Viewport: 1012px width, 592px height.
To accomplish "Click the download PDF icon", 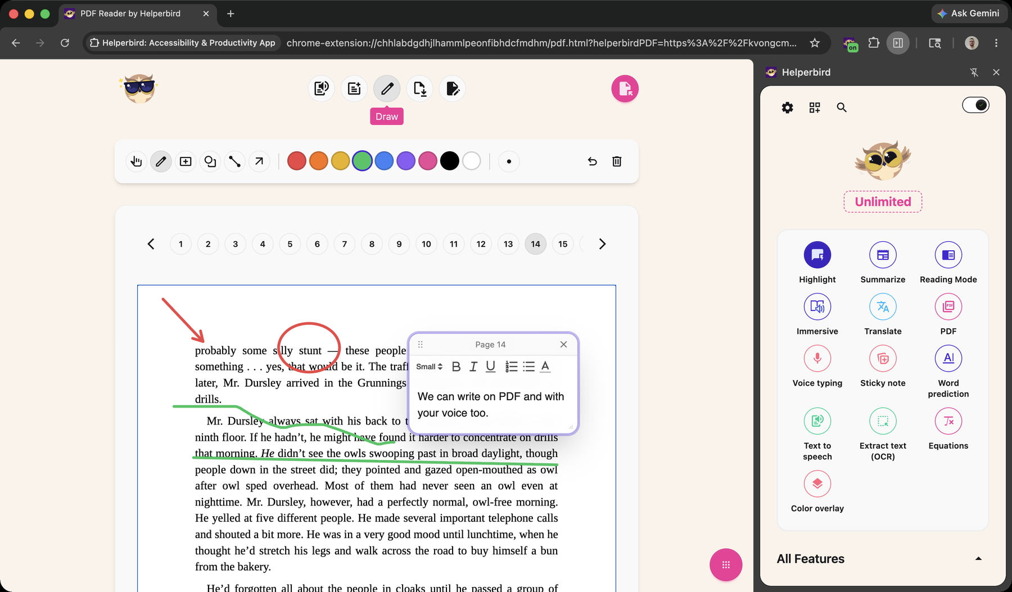I will pyautogui.click(x=420, y=88).
